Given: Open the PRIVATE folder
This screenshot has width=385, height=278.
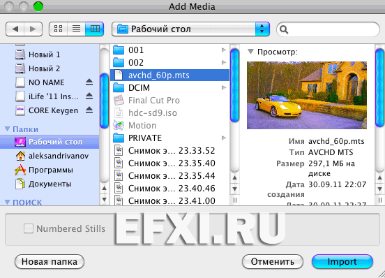Looking at the screenshot, I should [170, 138].
